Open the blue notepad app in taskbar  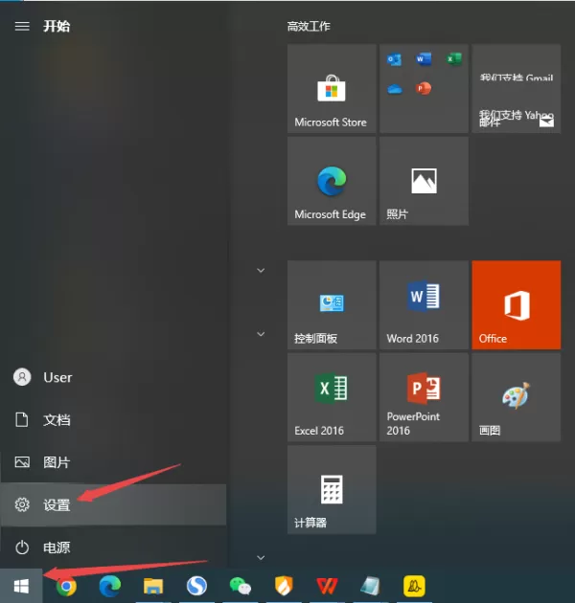(370, 586)
